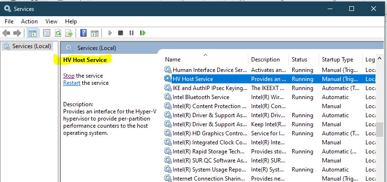Click 'The IKEEXT' description cell
Screen dimensions: 387x182
[x=267, y=88]
